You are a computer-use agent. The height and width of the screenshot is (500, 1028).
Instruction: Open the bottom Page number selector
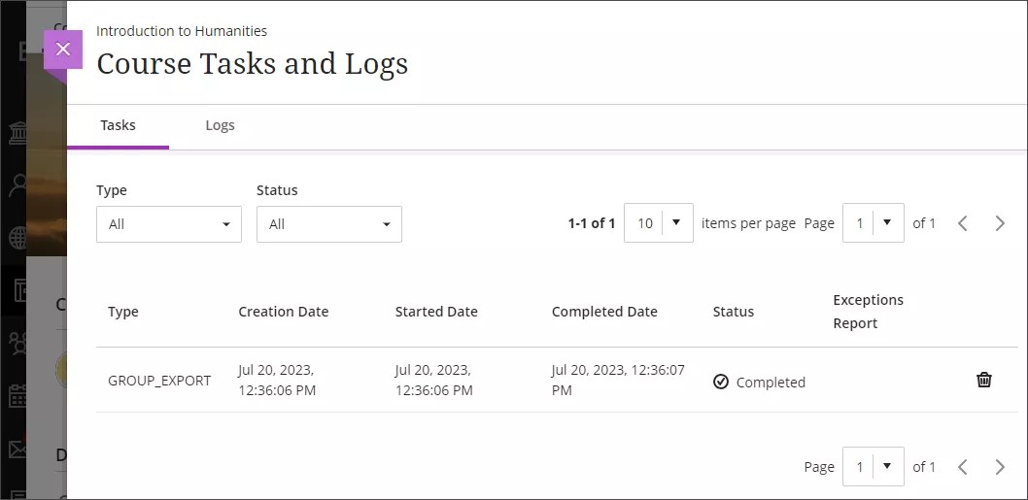[x=873, y=467]
